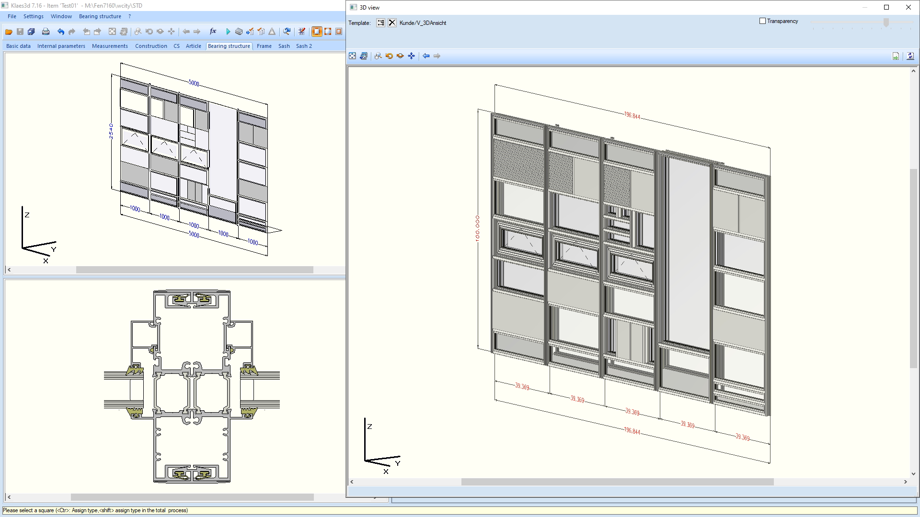Open the Settings menu
The width and height of the screenshot is (920, 517).
tap(33, 16)
